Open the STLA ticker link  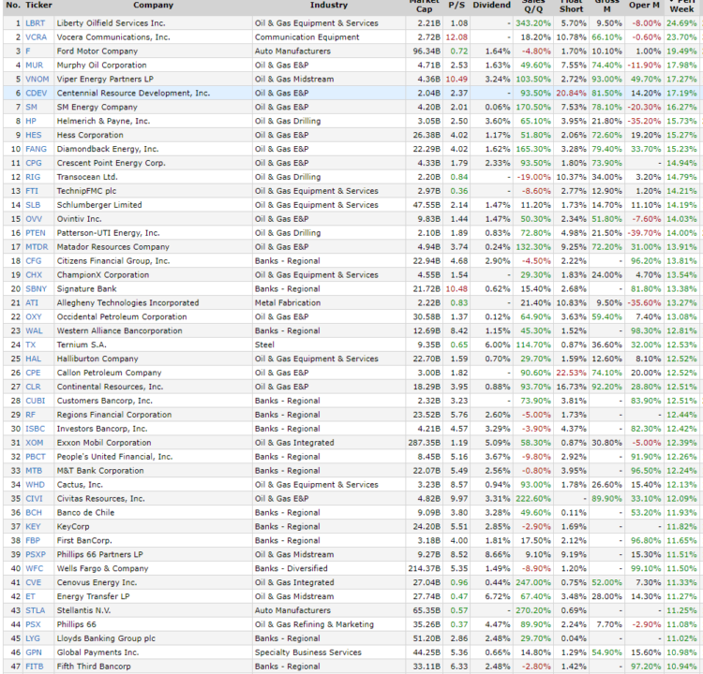click(36, 610)
